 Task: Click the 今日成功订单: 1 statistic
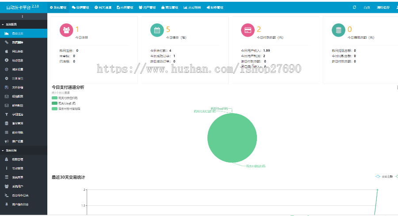pos(163,56)
